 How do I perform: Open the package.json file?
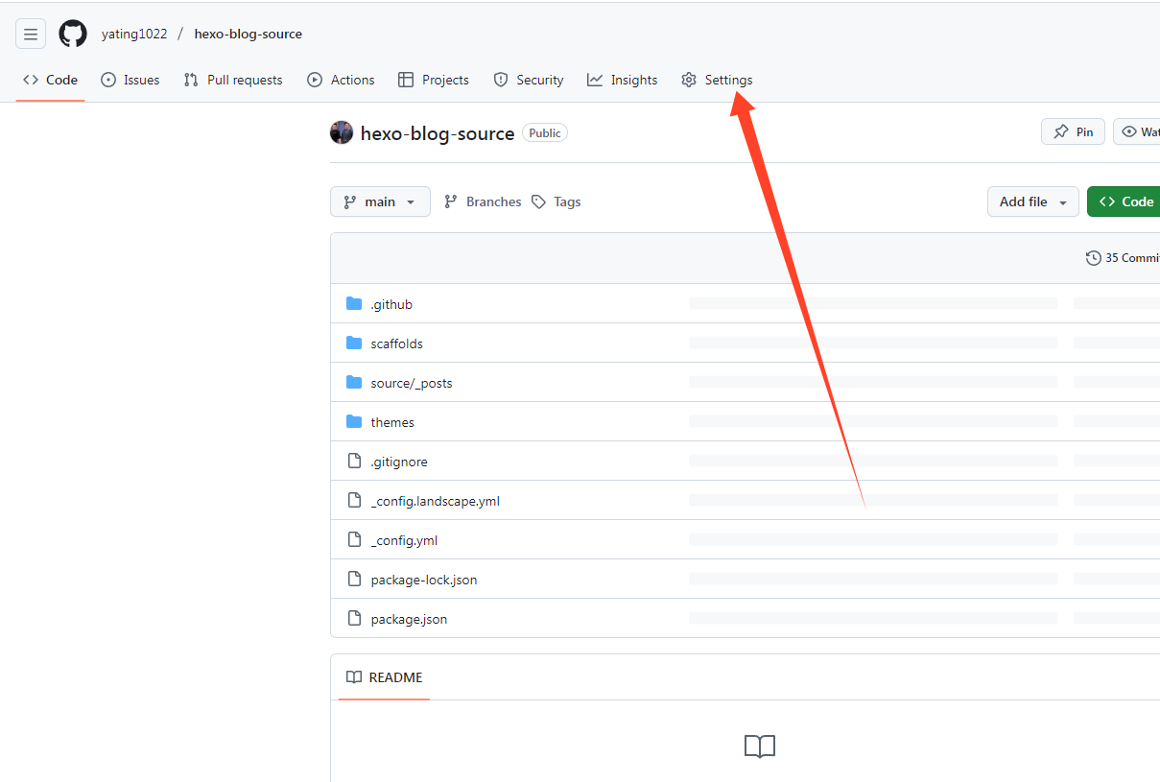pos(409,619)
